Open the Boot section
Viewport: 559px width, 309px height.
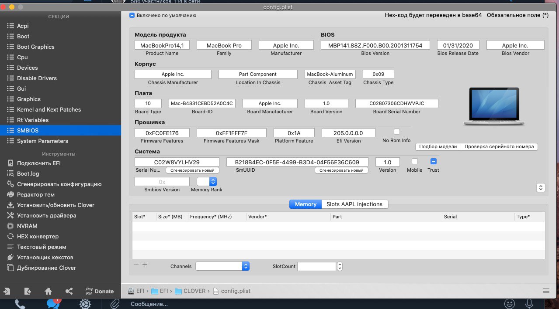(x=60, y=36)
